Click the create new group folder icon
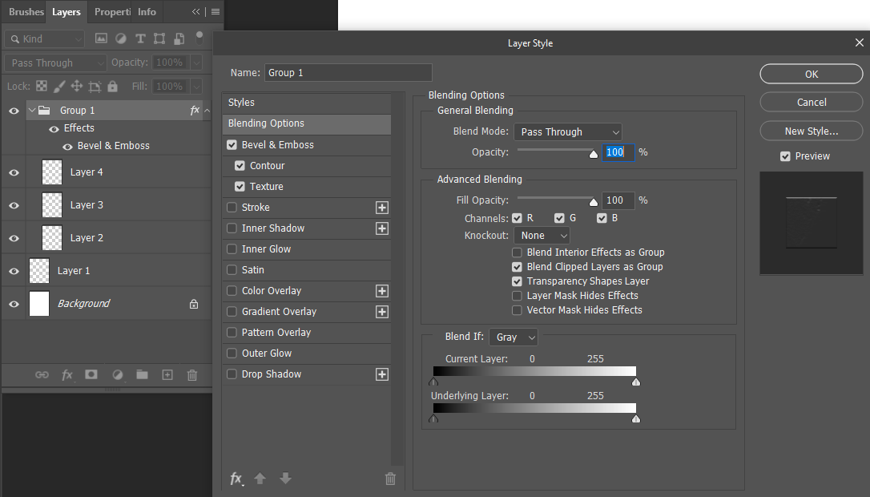Image resolution: width=870 pixels, height=497 pixels. [142, 374]
